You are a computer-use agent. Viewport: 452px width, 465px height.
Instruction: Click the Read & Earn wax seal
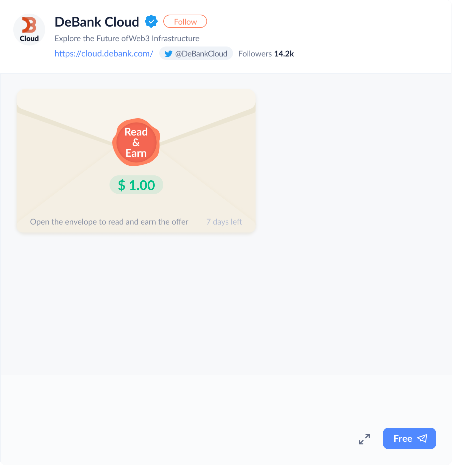pyautogui.click(x=136, y=142)
